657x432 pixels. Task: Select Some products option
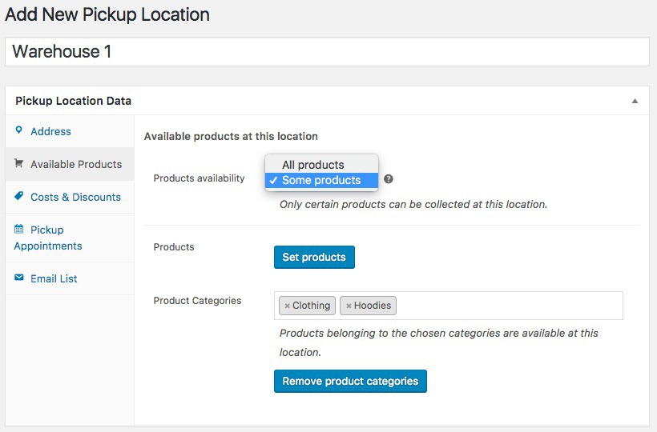(320, 180)
